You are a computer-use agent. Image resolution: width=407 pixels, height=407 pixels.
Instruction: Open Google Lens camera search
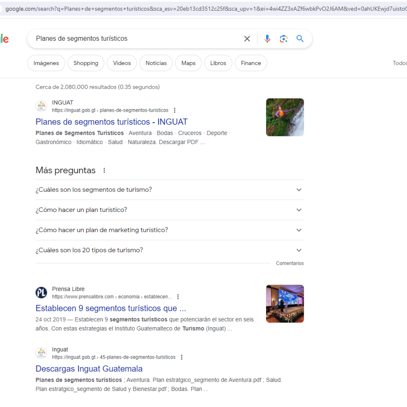[283, 38]
